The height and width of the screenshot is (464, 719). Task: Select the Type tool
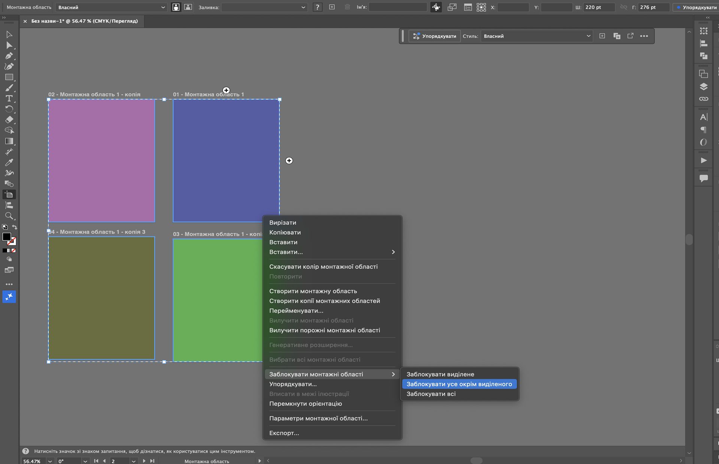[9, 98]
